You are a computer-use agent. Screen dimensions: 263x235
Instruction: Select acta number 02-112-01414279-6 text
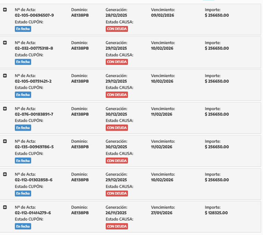click(33, 213)
